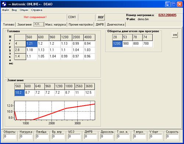Select ignition value 10.2

pos(20,93)
